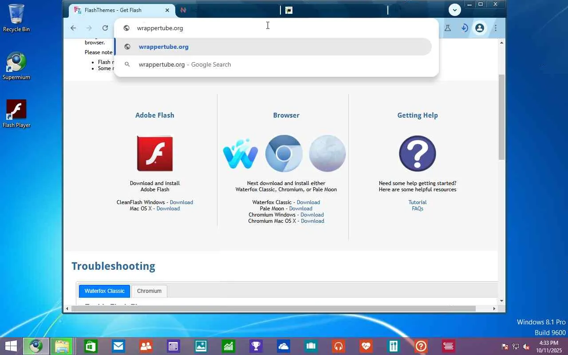Open the Finance app on the taskbar
568x355 pixels.
click(229, 346)
